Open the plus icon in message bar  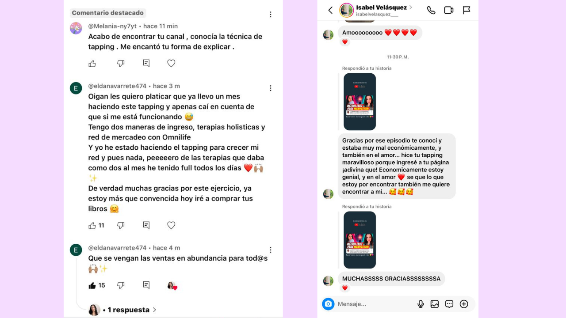coord(464,304)
